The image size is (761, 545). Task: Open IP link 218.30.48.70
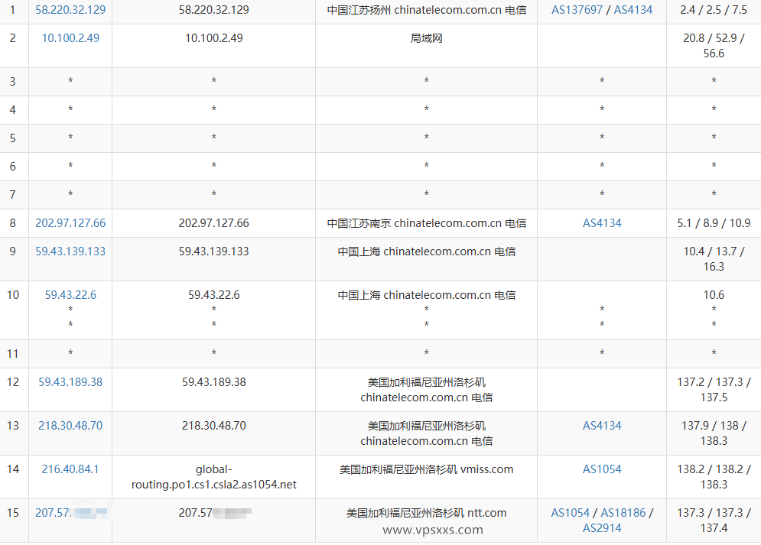click(x=70, y=426)
